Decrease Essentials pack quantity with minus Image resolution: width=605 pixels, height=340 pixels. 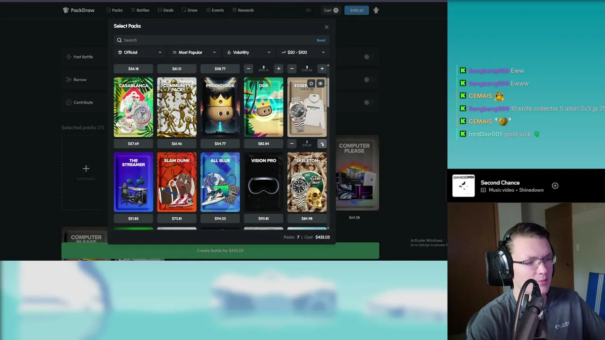pos(292,144)
